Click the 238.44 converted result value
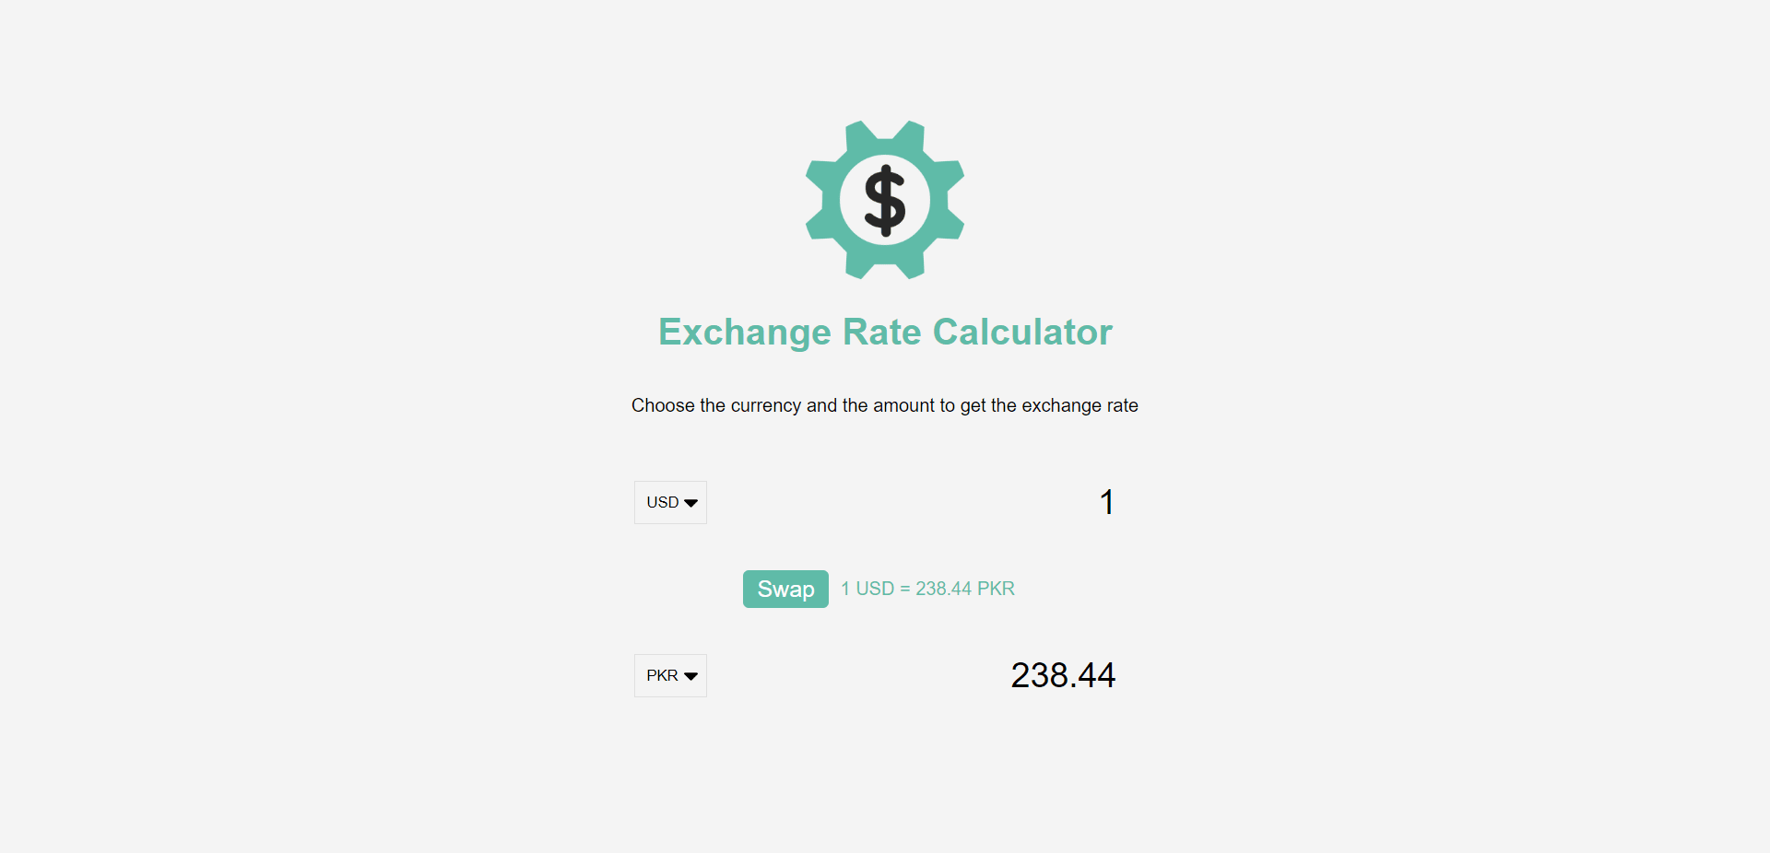1770x853 pixels. coord(1062,675)
